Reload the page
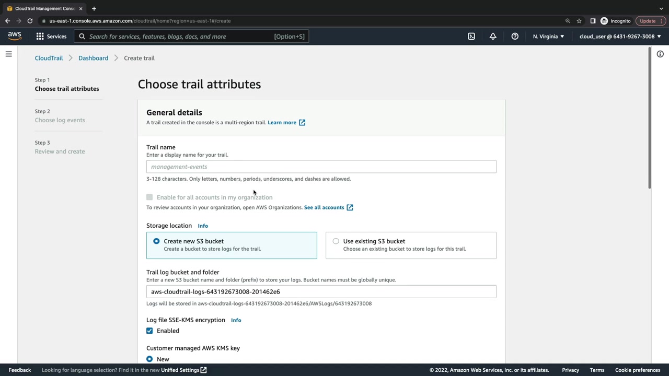Image resolution: width=669 pixels, height=376 pixels. 30,21
